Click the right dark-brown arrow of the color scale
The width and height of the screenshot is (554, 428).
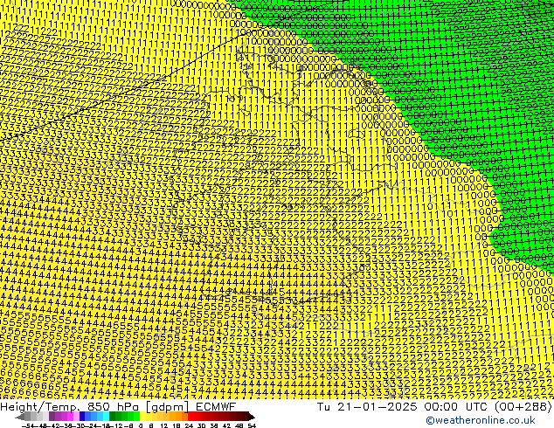[x=252, y=417]
